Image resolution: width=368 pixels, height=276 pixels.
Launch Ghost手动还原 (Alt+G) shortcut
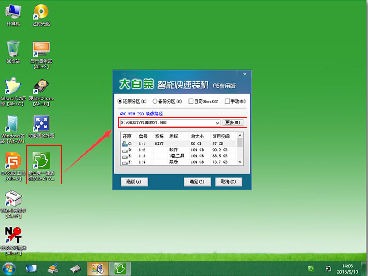[x=13, y=92]
